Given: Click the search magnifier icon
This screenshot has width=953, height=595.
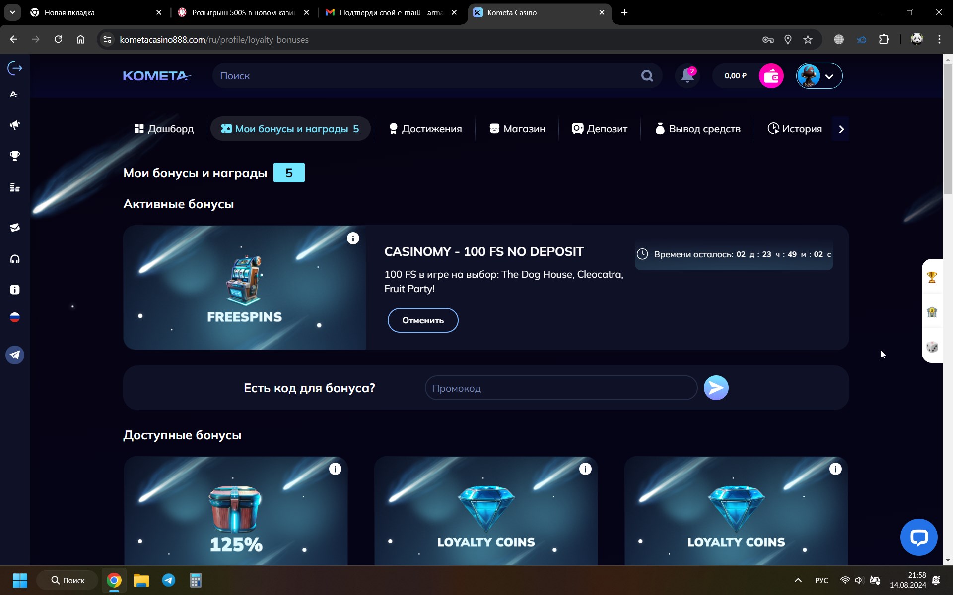Looking at the screenshot, I should click(x=647, y=76).
